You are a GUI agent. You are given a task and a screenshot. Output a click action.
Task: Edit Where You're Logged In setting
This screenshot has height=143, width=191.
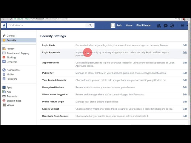[185, 94]
